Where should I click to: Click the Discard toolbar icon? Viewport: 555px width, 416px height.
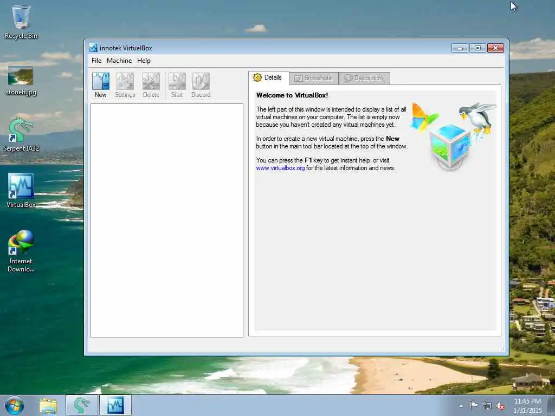(201, 85)
